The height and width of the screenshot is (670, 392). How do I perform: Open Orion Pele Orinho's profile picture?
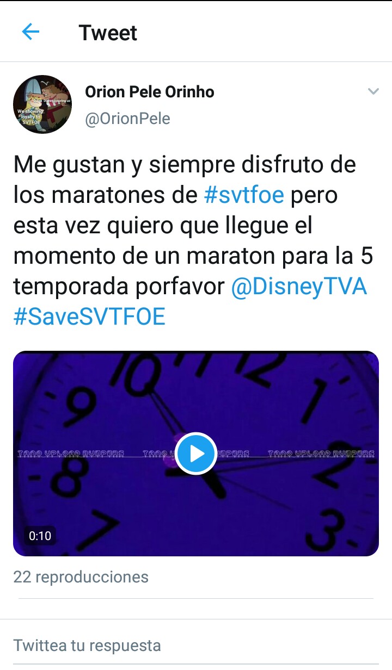pos(42,104)
